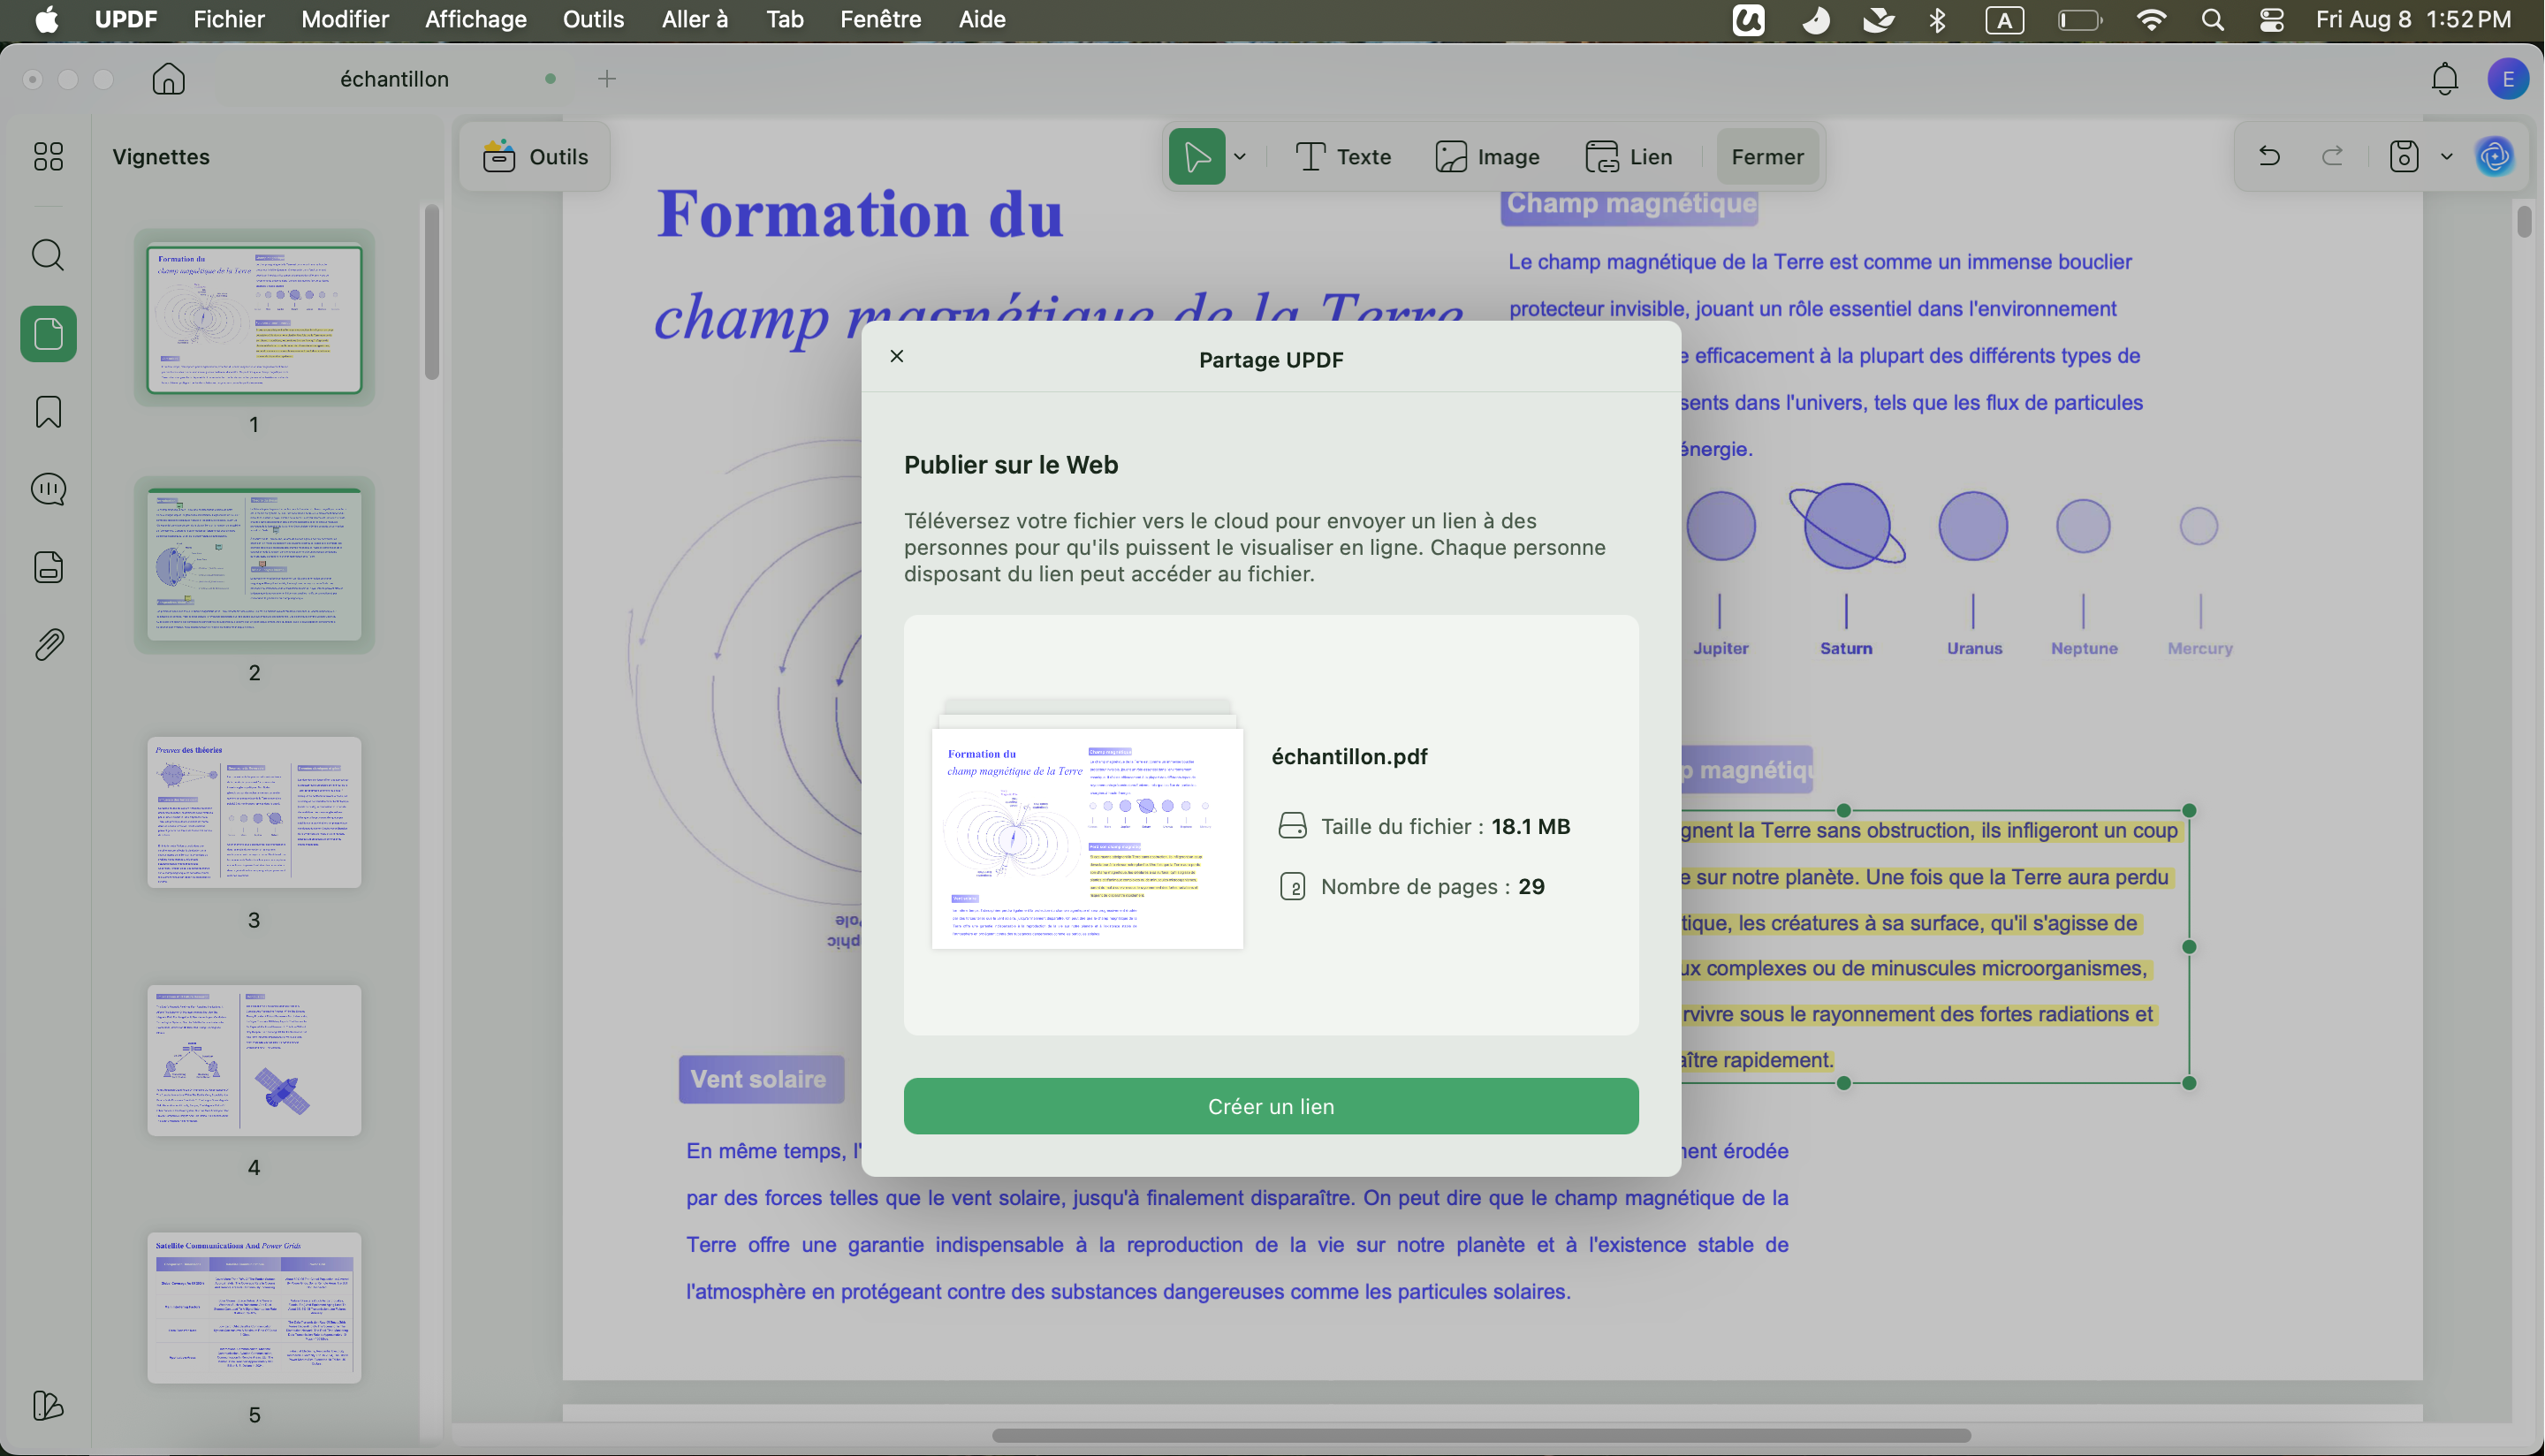Click the Uranus planet label
Image resolution: width=2545 pixels, height=1456 pixels.
pyautogui.click(x=1974, y=648)
